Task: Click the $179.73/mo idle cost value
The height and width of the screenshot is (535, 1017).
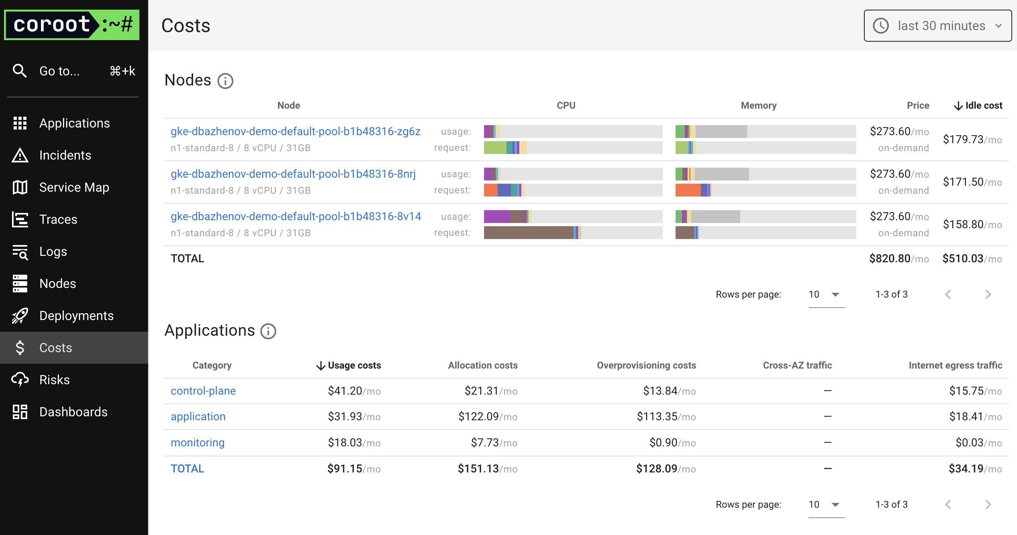Action: [973, 140]
